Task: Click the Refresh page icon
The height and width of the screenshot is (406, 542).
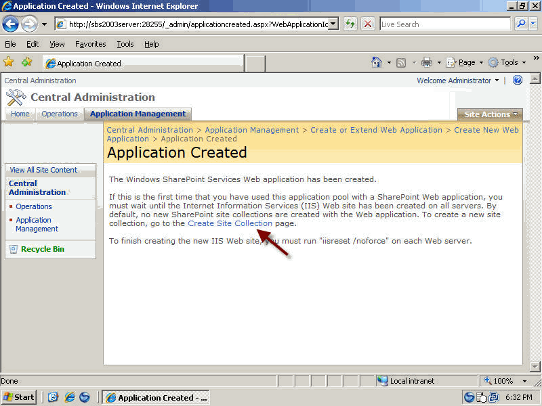Action: [350, 24]
